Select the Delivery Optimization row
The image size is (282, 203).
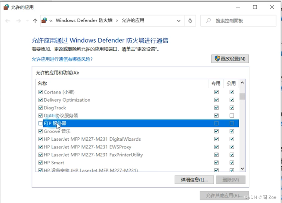[x=137, y=100]
